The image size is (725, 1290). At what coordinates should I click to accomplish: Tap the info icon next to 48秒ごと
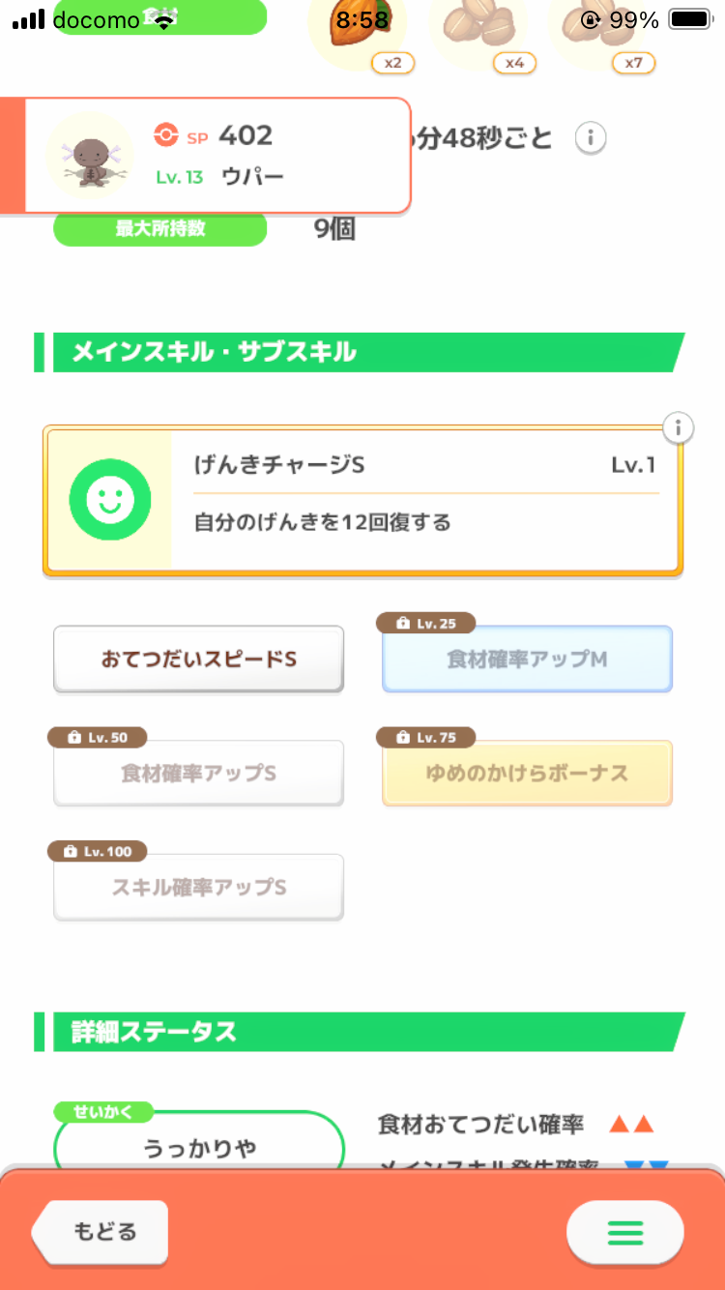pos(591,138)
